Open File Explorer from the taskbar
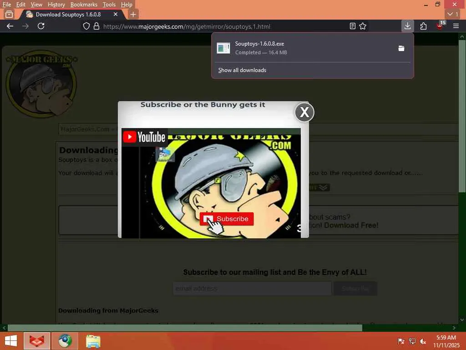 click(x=93, y=341)
